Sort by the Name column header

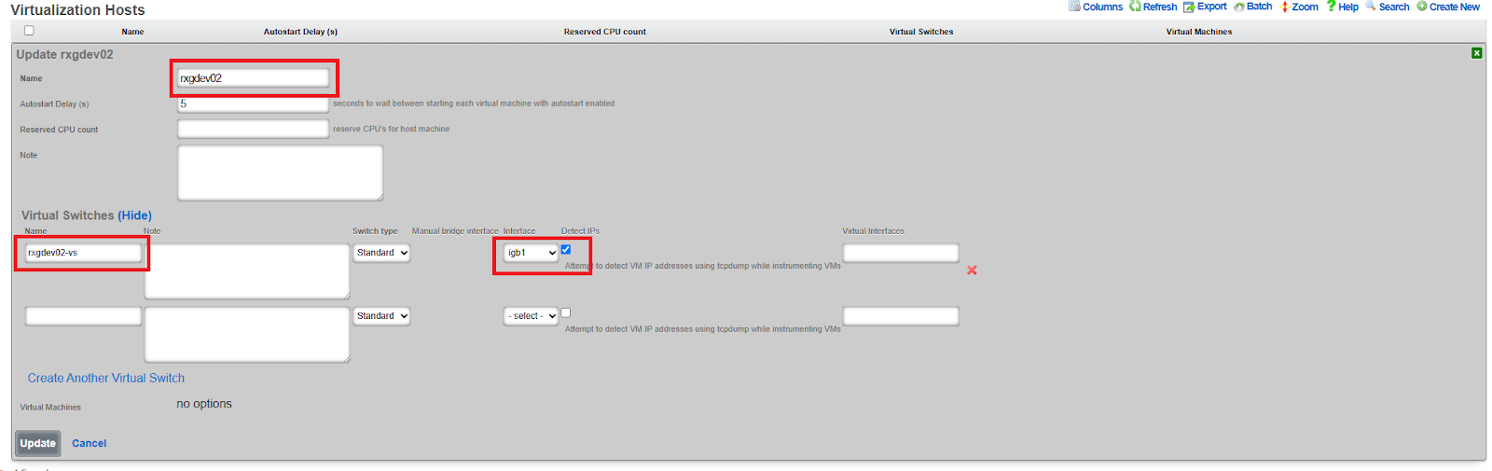132,32
